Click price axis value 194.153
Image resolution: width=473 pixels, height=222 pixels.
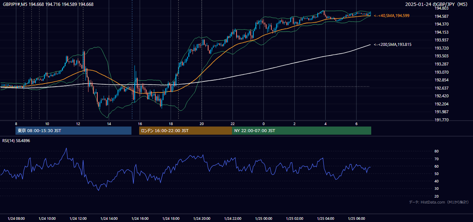(x=441, y=32)
